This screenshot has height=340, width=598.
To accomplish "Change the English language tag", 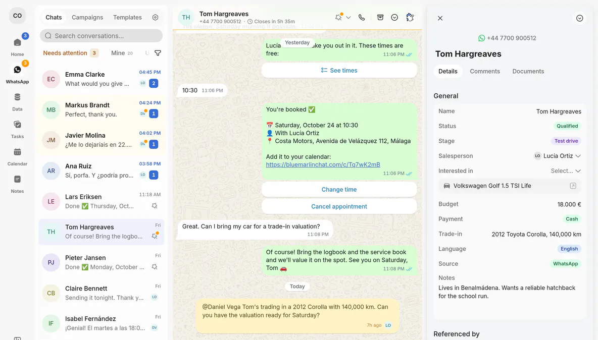I will tap(569, 249).
